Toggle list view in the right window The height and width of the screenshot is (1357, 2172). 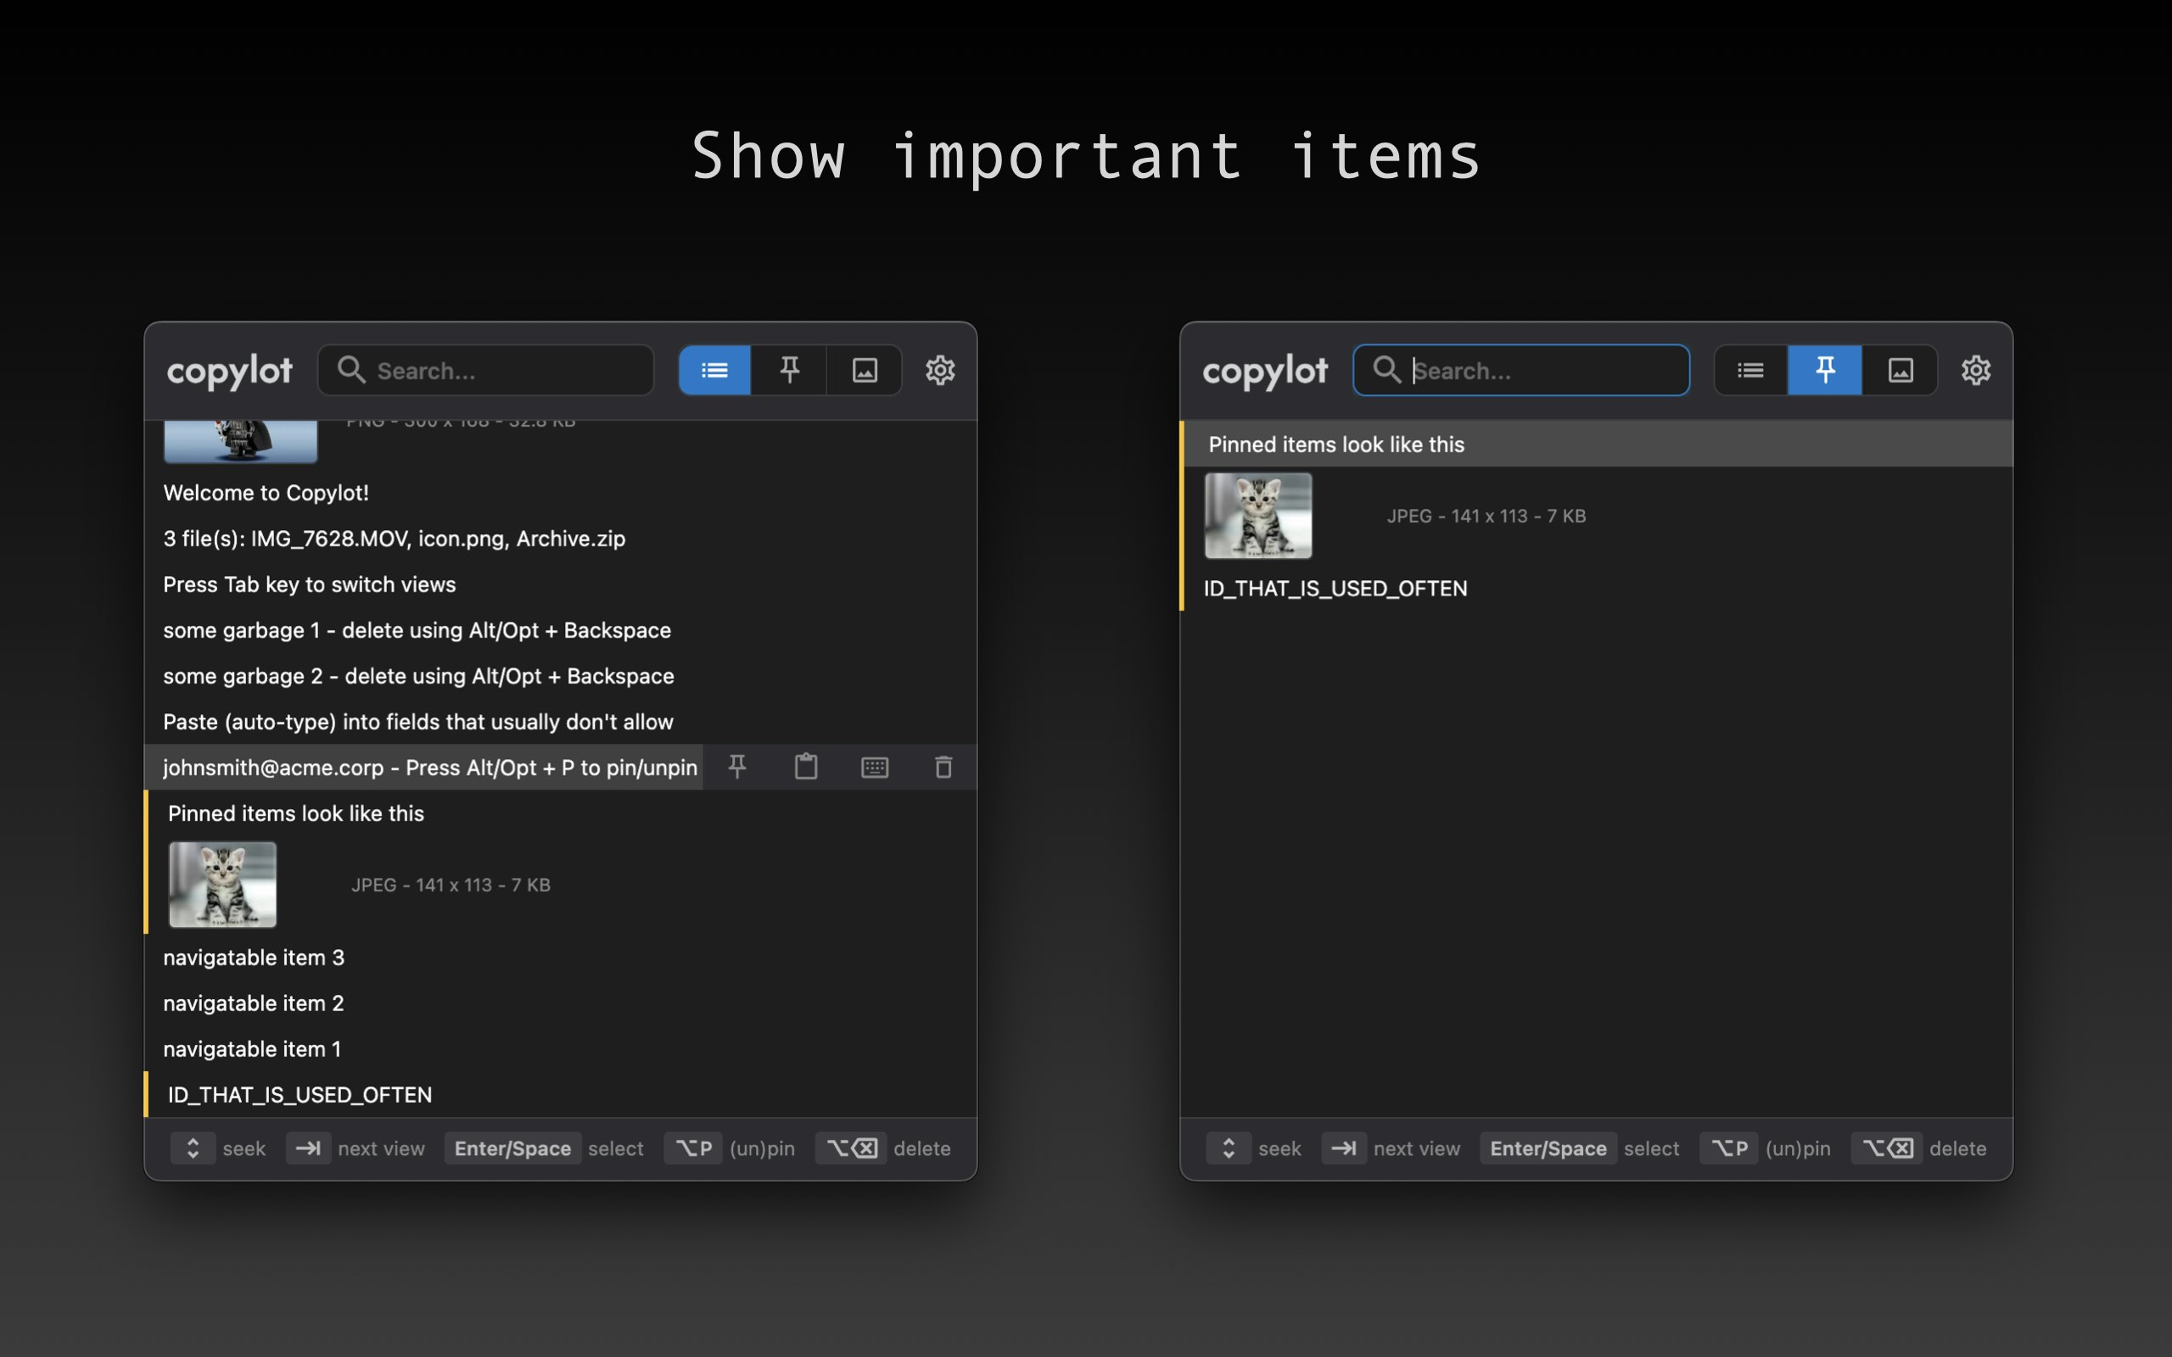click(x=1749, y=370)
